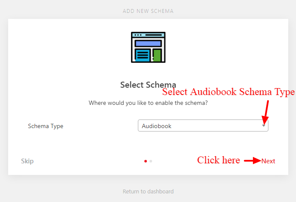The height and width of the screenshot is (202, 296).
Task: Click the red arrow pointing at the dropdown caret
Action: pos(266,113)
